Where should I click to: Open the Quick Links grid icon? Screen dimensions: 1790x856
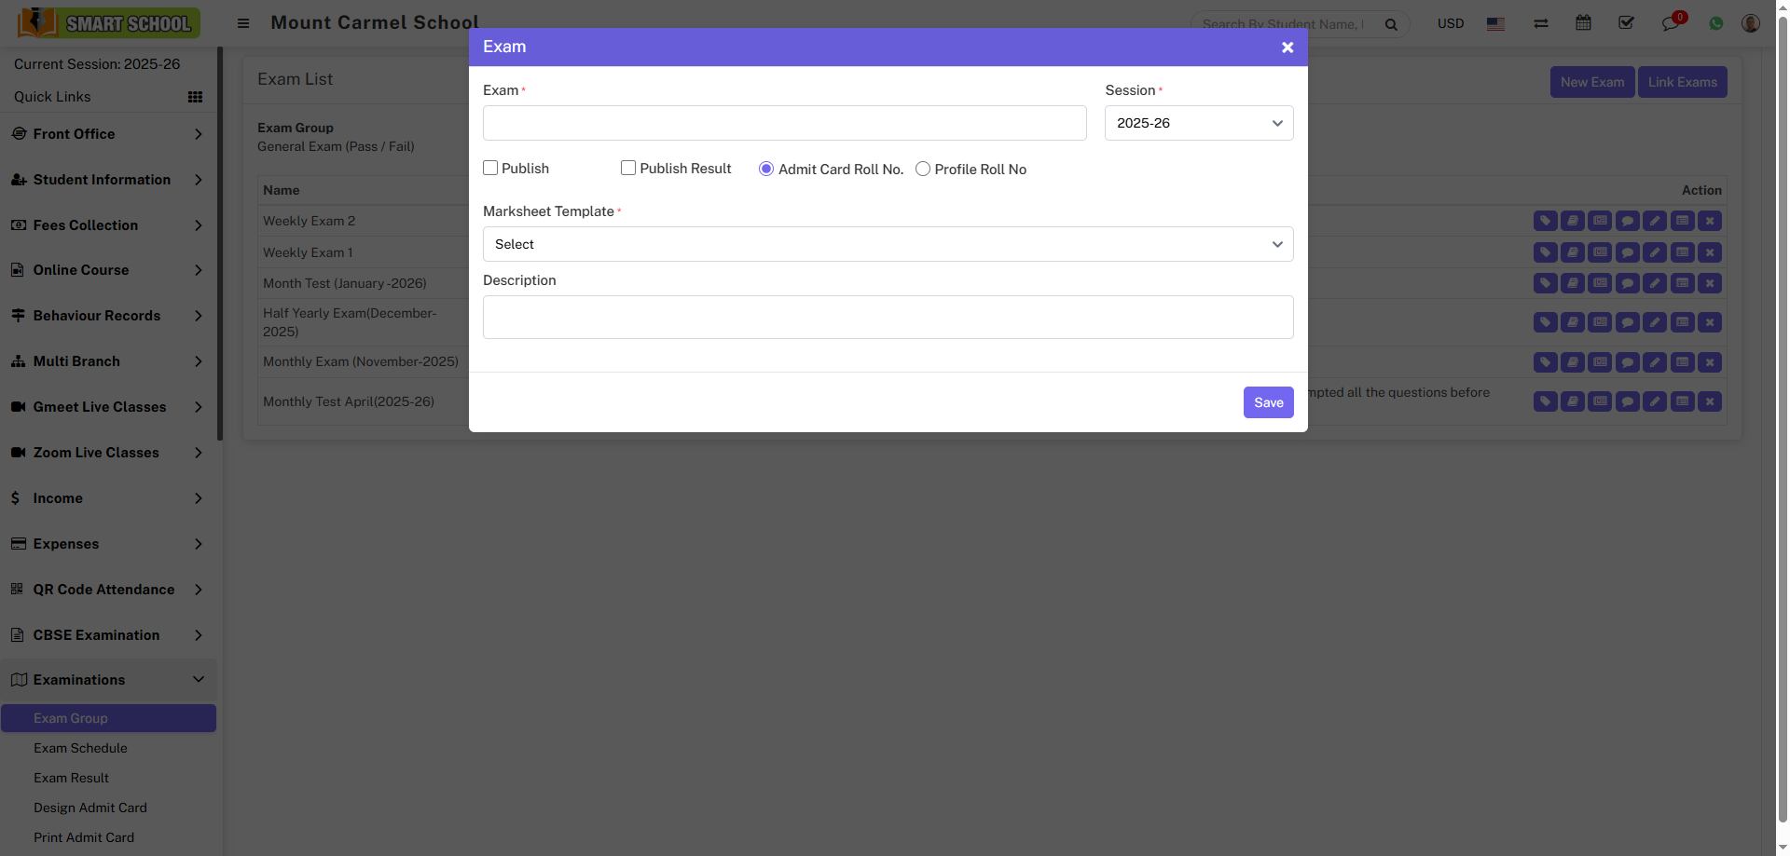(195, 97)
